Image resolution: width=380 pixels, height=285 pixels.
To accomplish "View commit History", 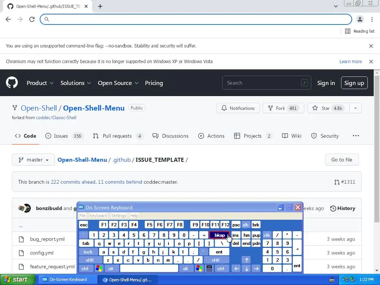I will 343,209.
